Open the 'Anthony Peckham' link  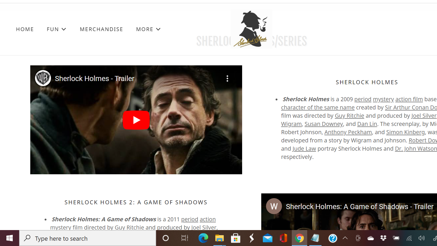pyautogui.click(x=348, y=132)
